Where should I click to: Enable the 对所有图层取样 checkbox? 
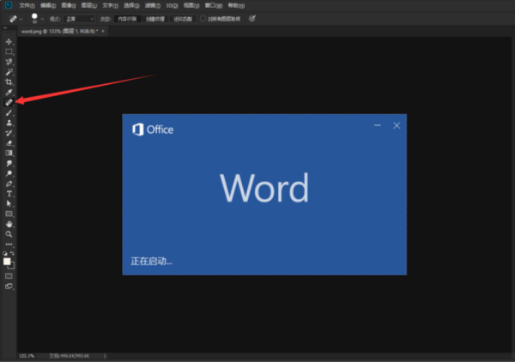tap(203, 19)
